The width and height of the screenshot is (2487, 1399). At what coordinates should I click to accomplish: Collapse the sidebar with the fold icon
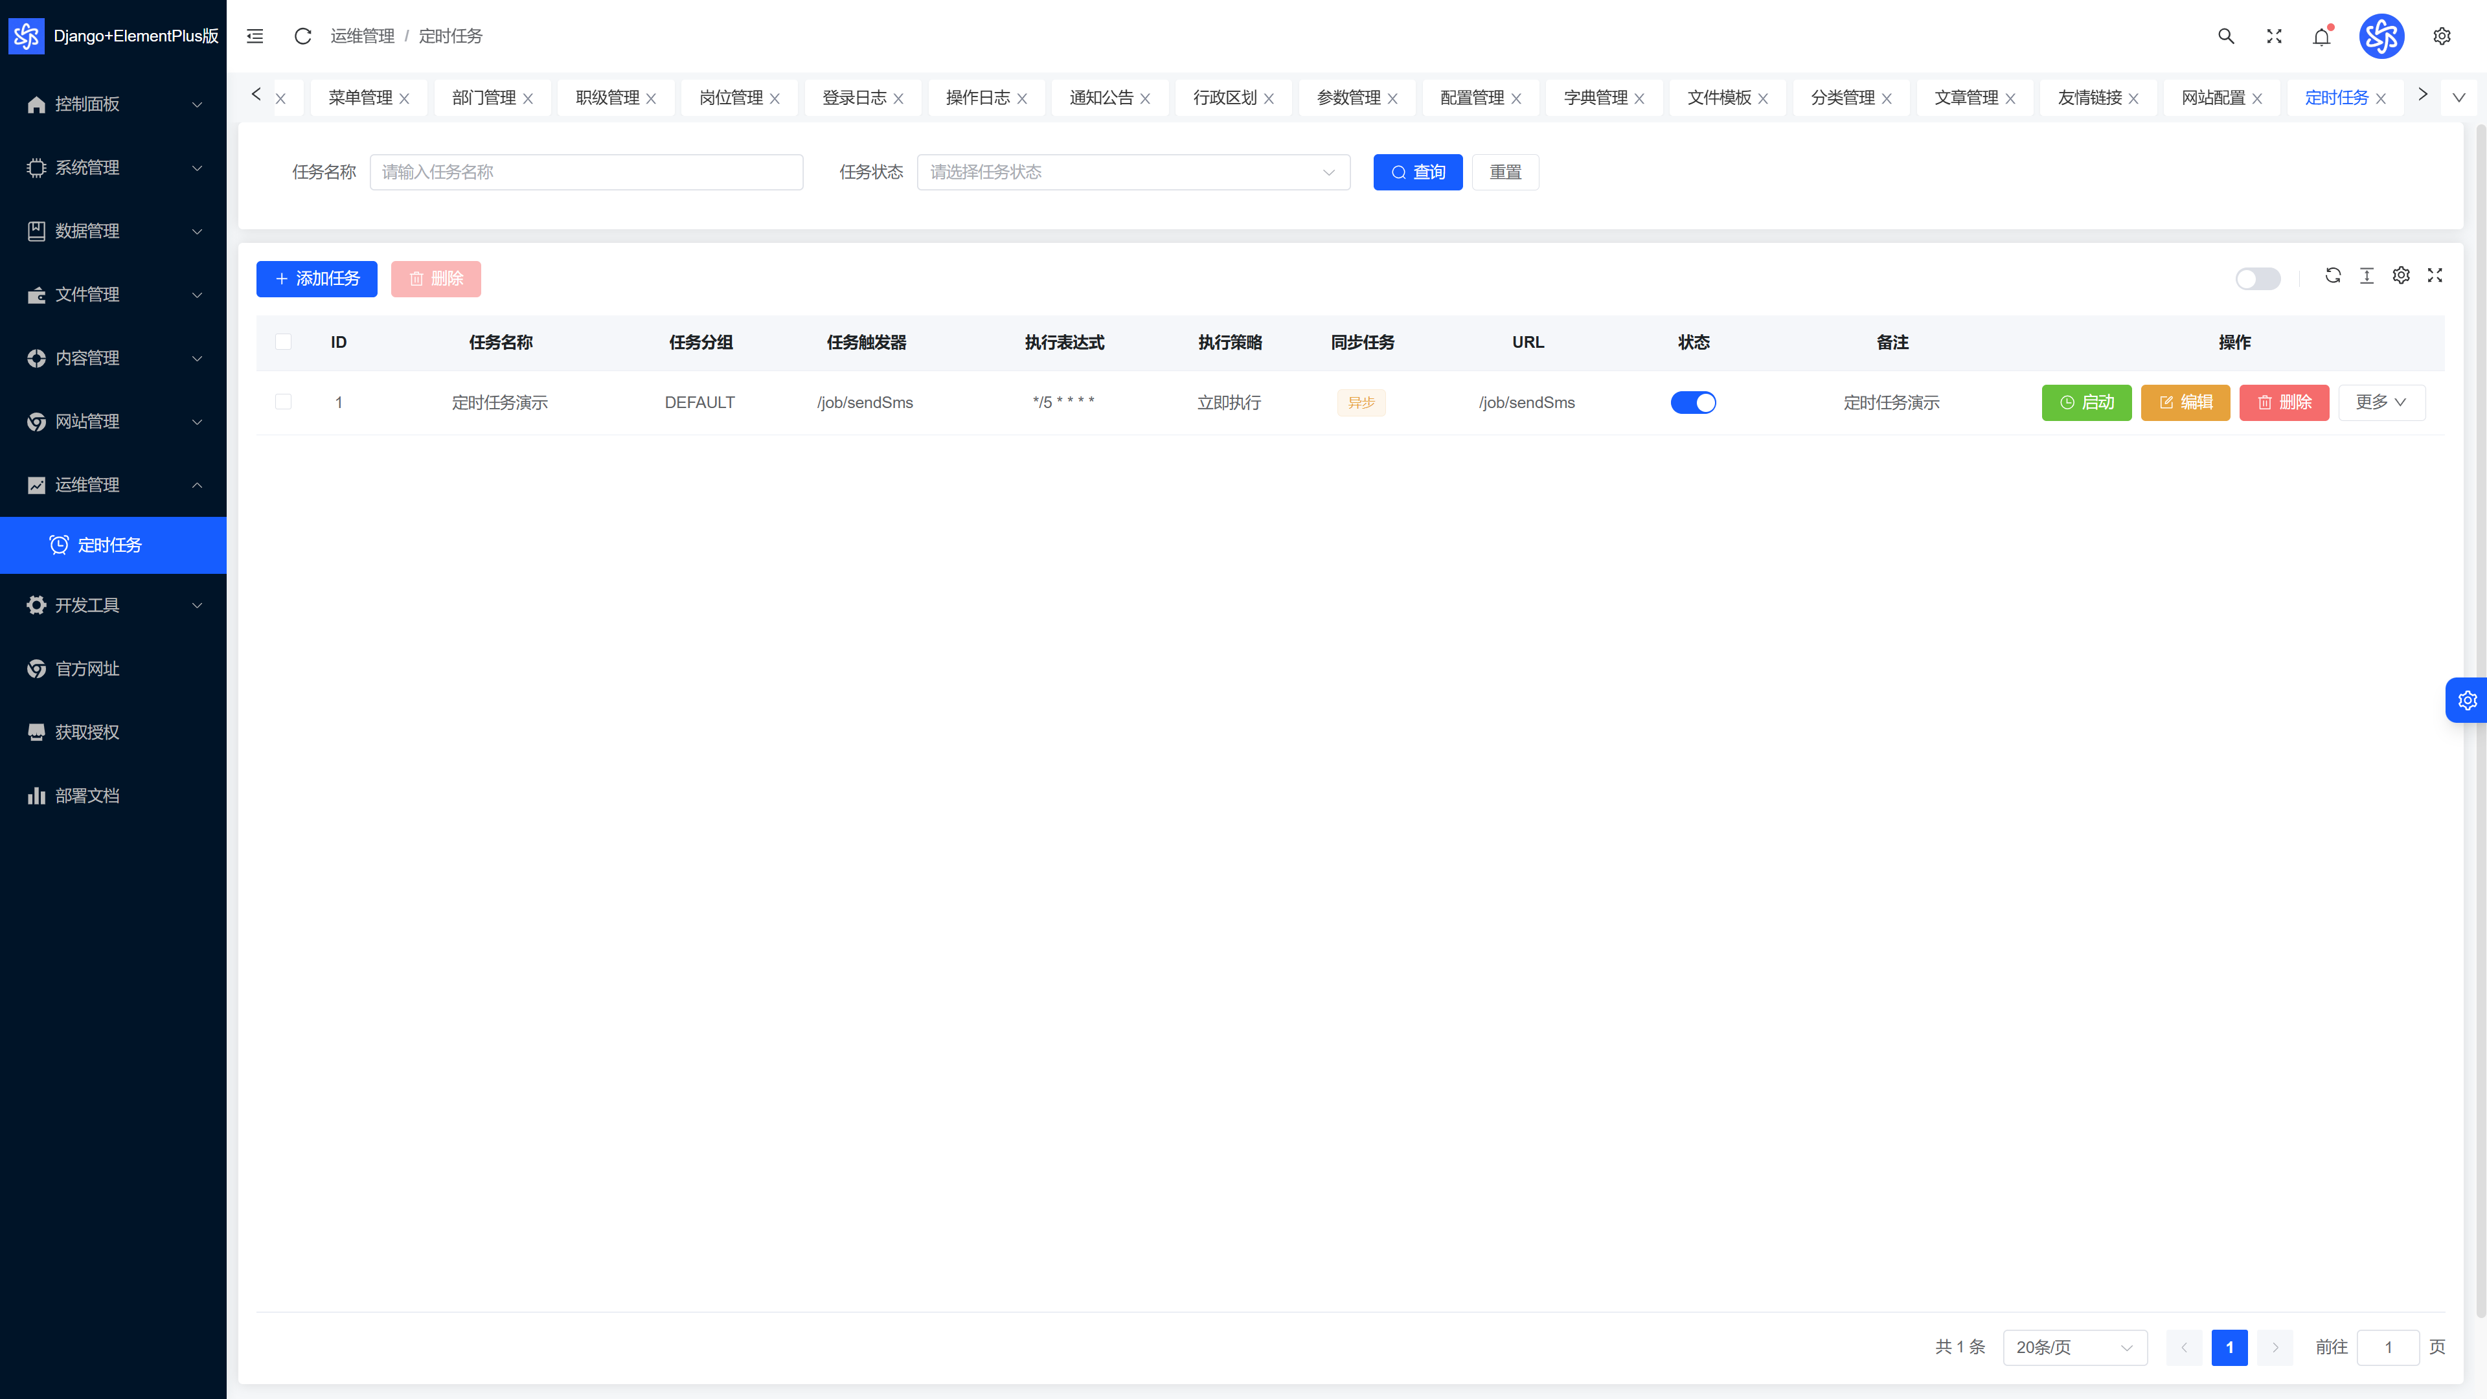tap(255, 36)
